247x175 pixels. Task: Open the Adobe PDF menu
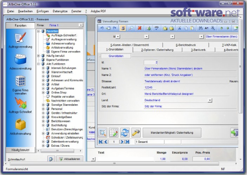click(x=98, y=11)
